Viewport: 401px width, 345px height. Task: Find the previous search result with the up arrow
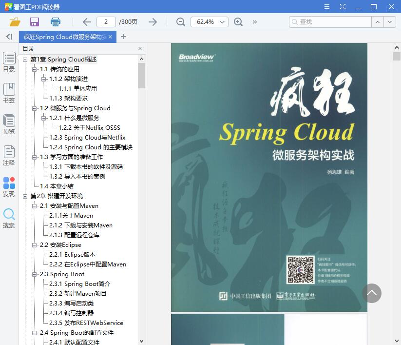tap(378, 22)
